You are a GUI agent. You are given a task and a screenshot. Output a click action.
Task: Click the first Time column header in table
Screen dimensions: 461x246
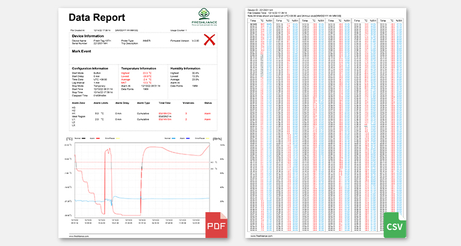pyautogui.click(x=253, y=20)
